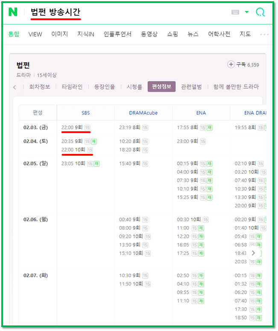Screen dimensions: 278x331
Task: Open the 법쩐 drama title
Action: (23, 65)
